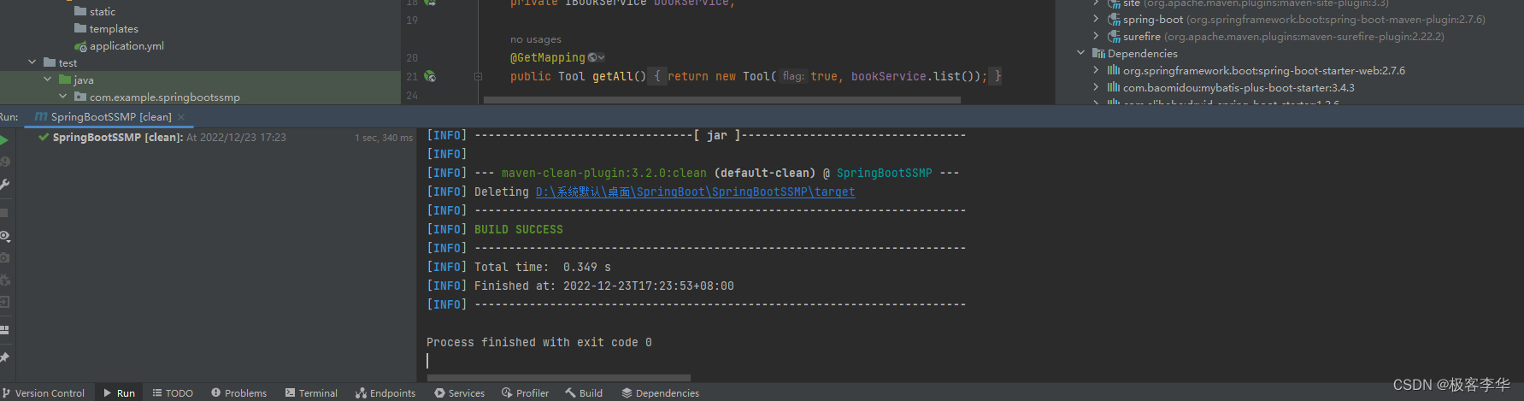This screenshot has width=1524, height=401.
Task: Select SpringBootSSMP [clean] run tab
Action: click(x=111, y=117)
